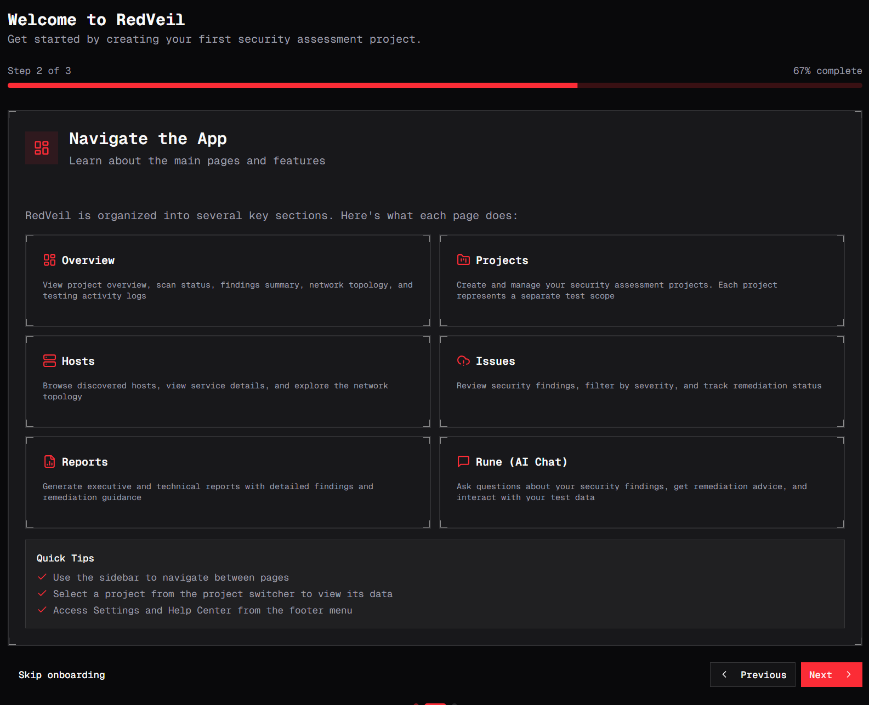
Task: Click the Overview dashboard icon
Action: pyautogui.click(x=49, y=260)
